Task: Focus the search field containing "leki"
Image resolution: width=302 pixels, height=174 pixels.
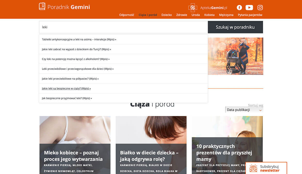Action: point(123,27)
